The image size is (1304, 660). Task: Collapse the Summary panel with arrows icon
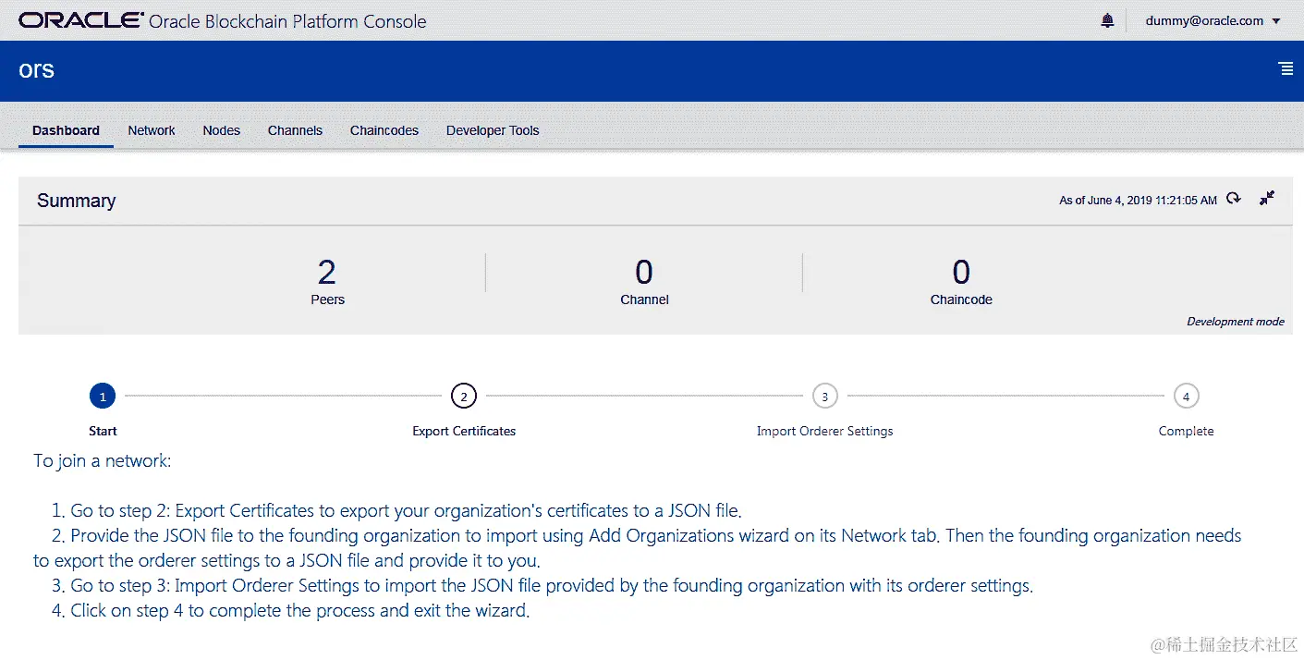tap(1267, 198)
